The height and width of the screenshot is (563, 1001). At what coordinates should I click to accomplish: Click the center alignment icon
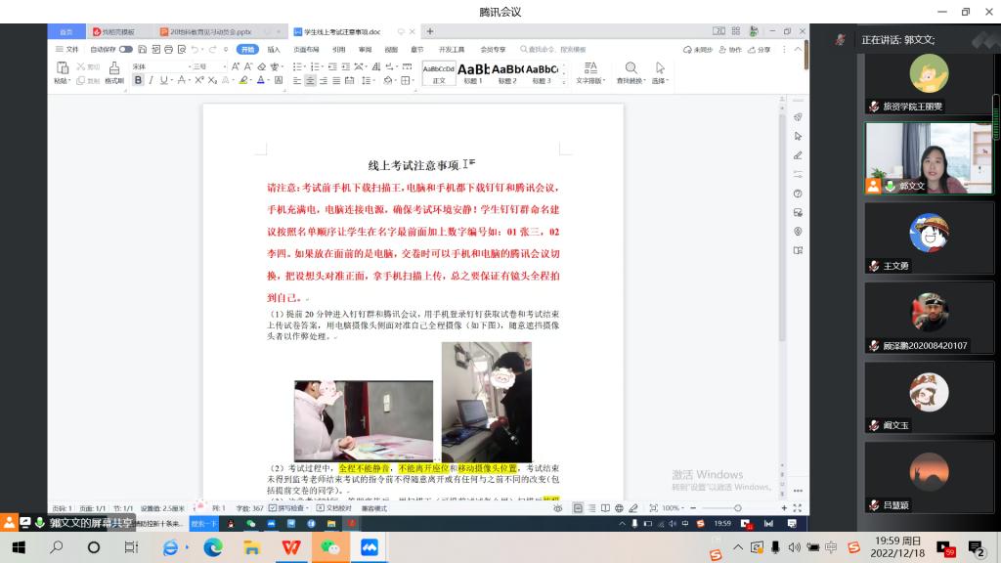pos(310,80)
